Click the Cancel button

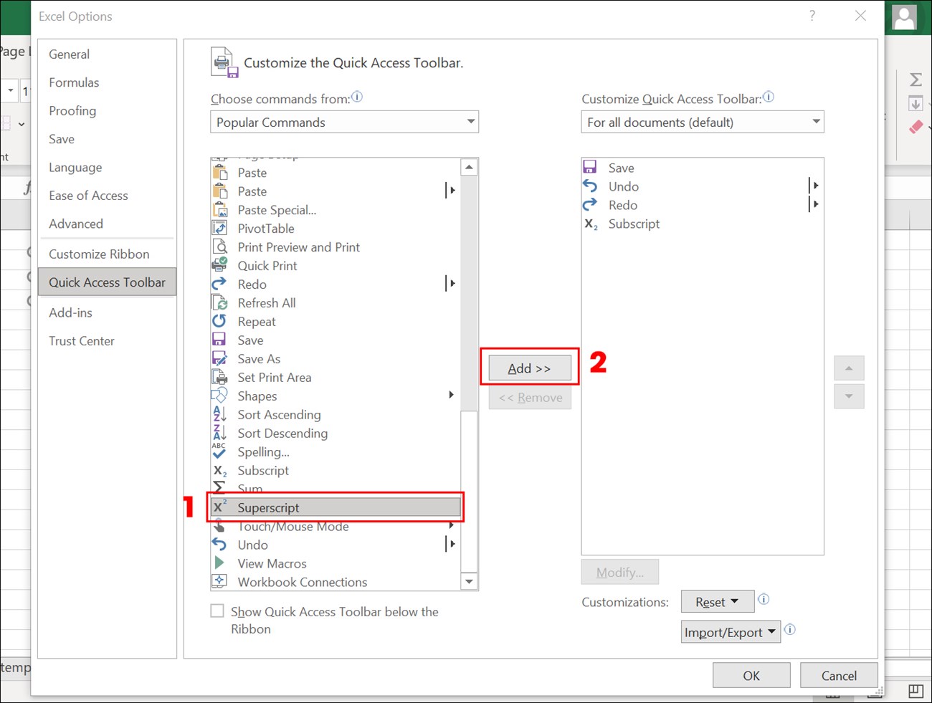839,675
